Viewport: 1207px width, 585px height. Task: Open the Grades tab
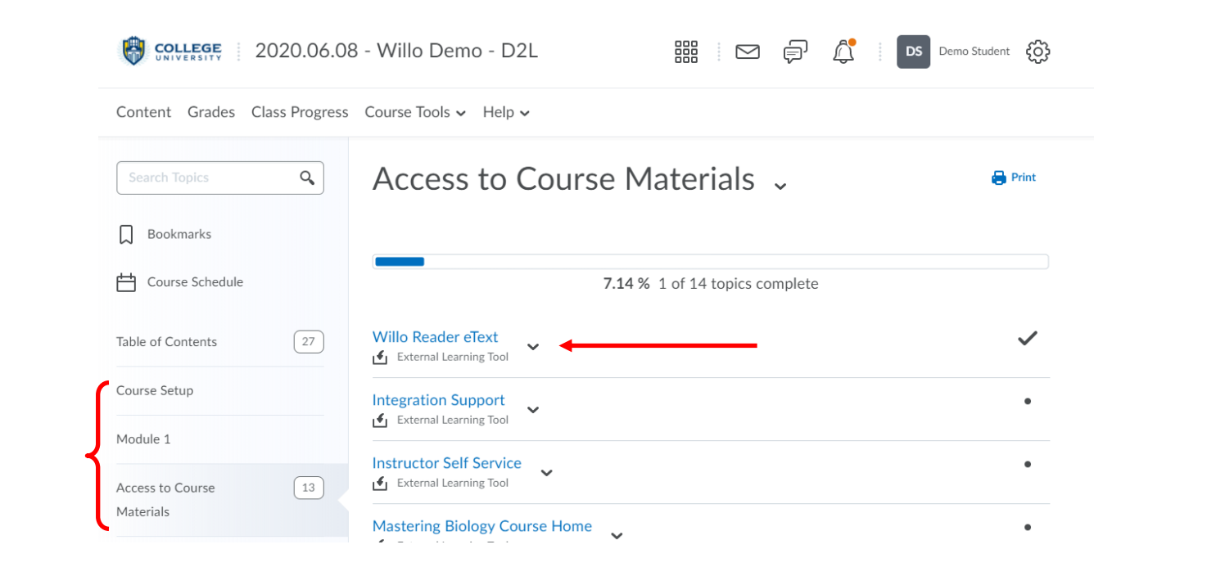click(x=211, y=112)
